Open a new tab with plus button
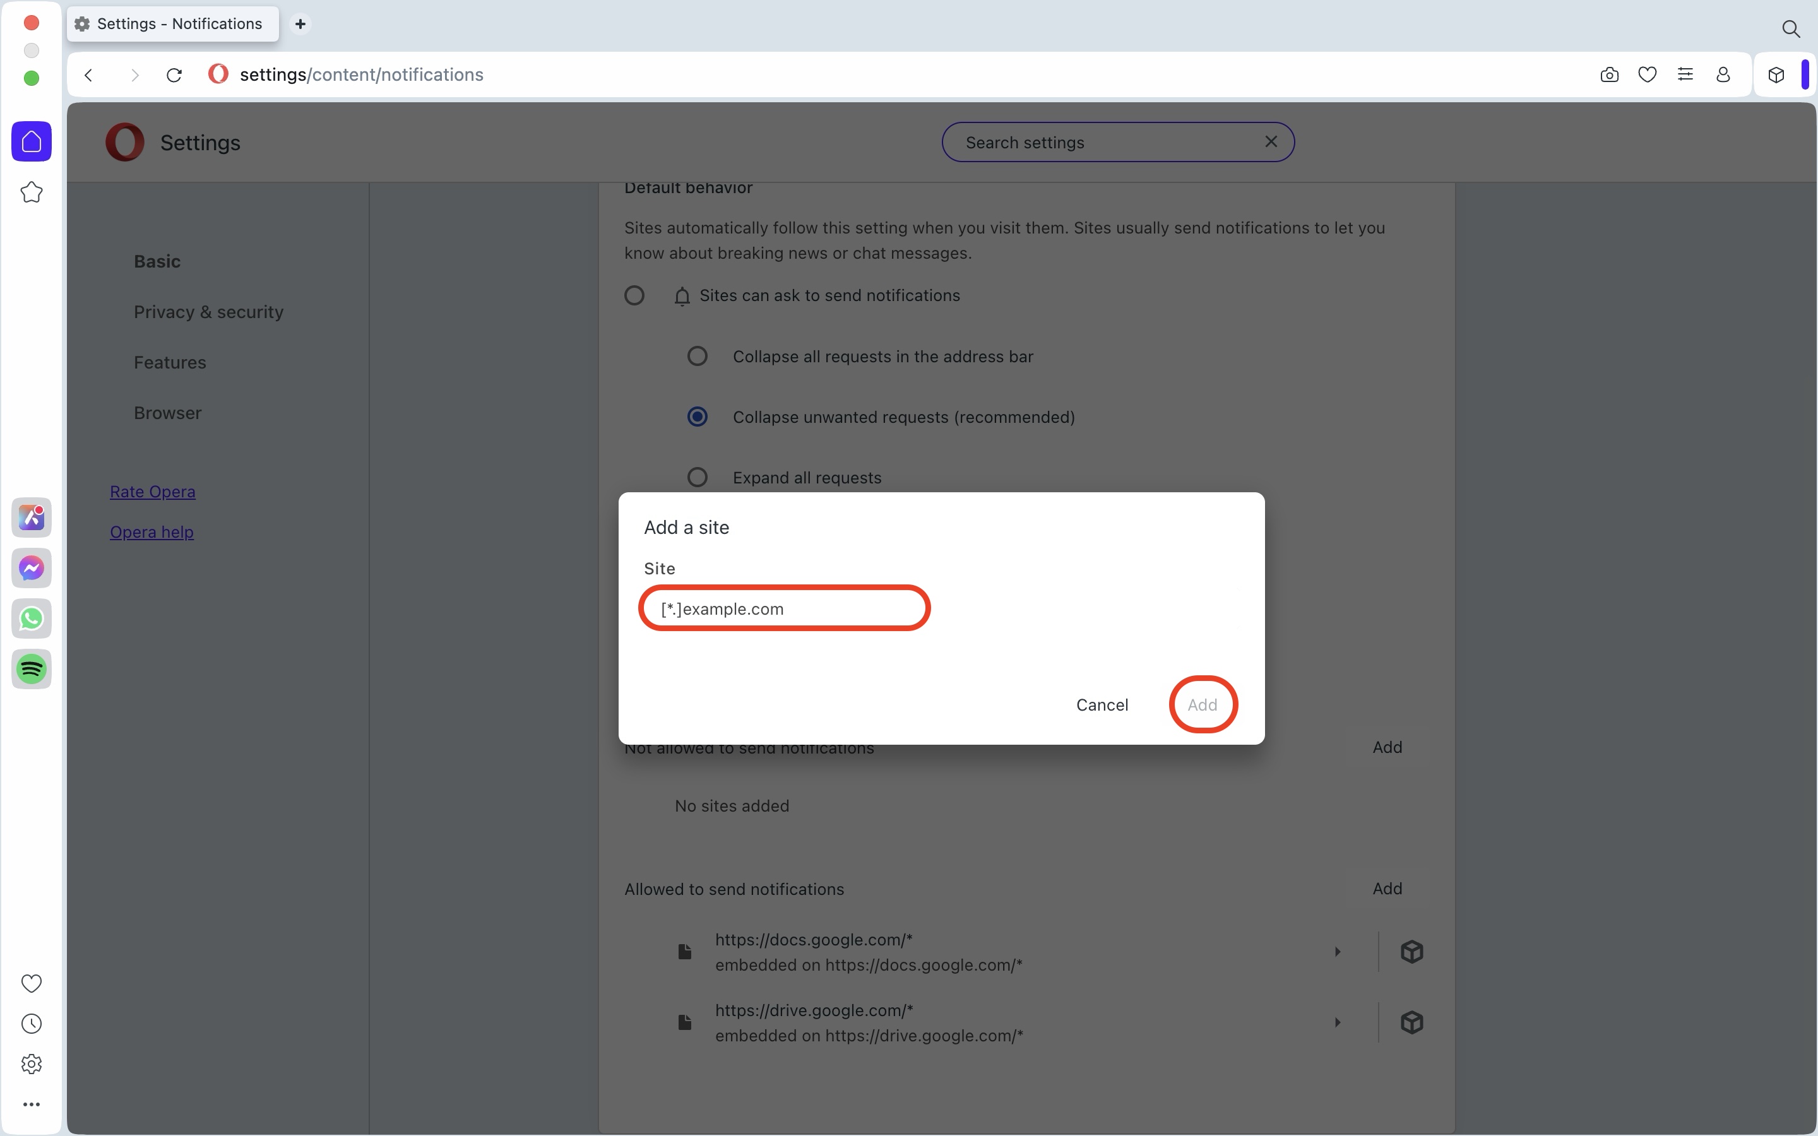 (x=300, y=24)
